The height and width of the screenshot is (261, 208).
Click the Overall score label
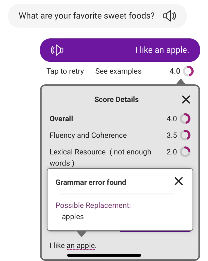point(61,119)
